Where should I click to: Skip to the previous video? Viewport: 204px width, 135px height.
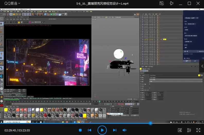pos(90,130)
